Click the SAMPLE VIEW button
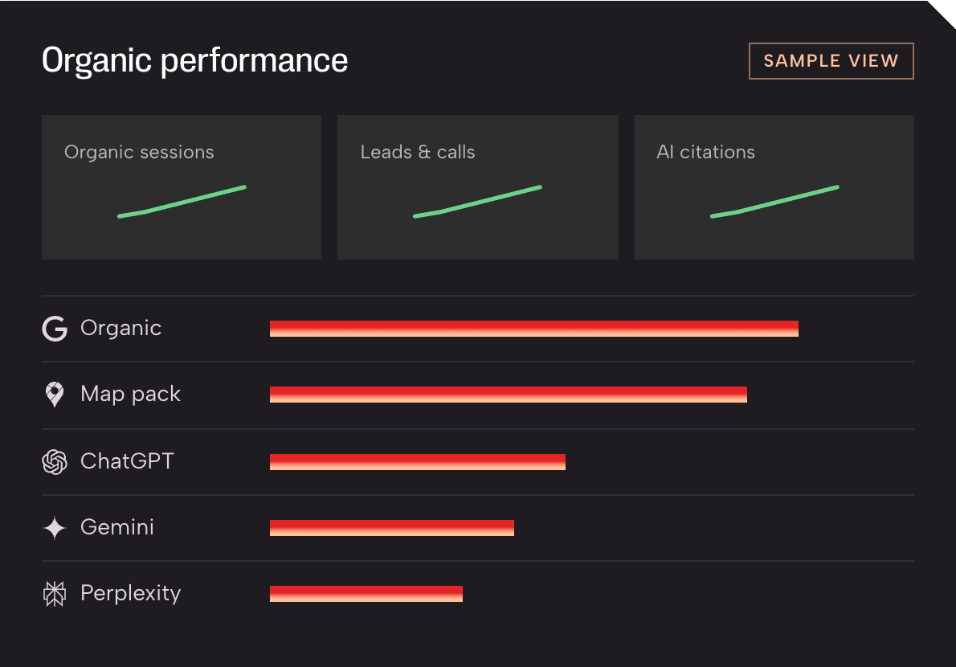The height and width of the screenshot is (667, 956). click(831, 61)
